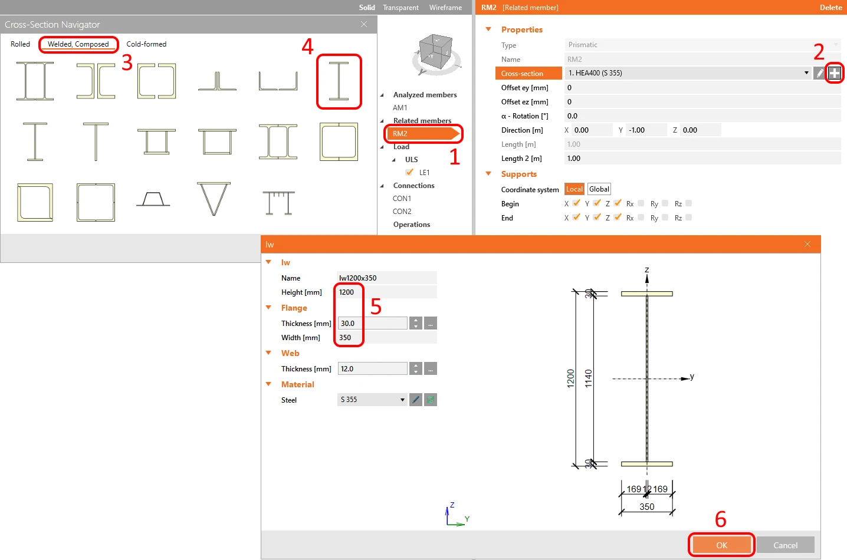This screenshot has height=560, width=847.
Task: Enable Rx restraint at Begin support
Action: tap(641, 203)
